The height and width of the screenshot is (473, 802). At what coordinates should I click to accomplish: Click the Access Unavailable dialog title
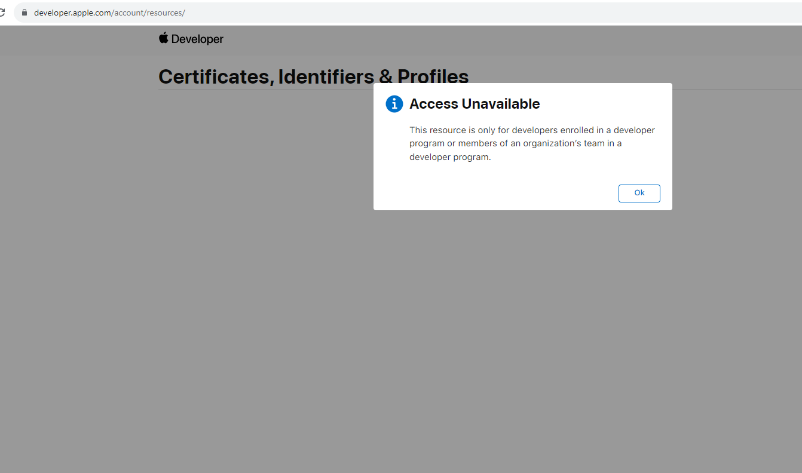(475, 104)
